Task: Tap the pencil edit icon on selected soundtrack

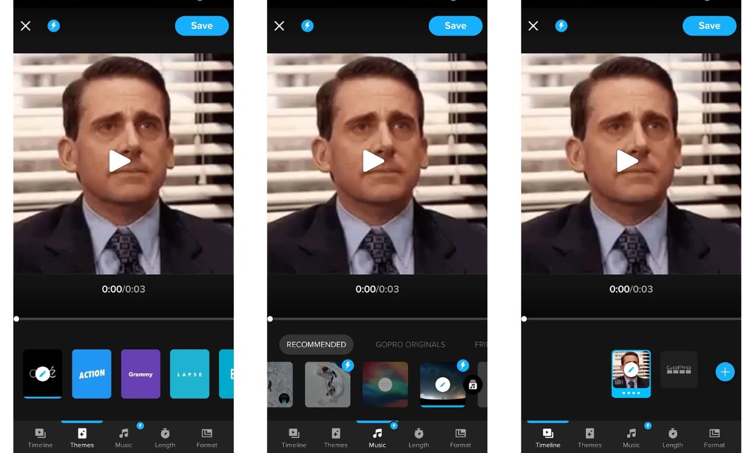Action: pyautogui.click(x=442, y=385)
